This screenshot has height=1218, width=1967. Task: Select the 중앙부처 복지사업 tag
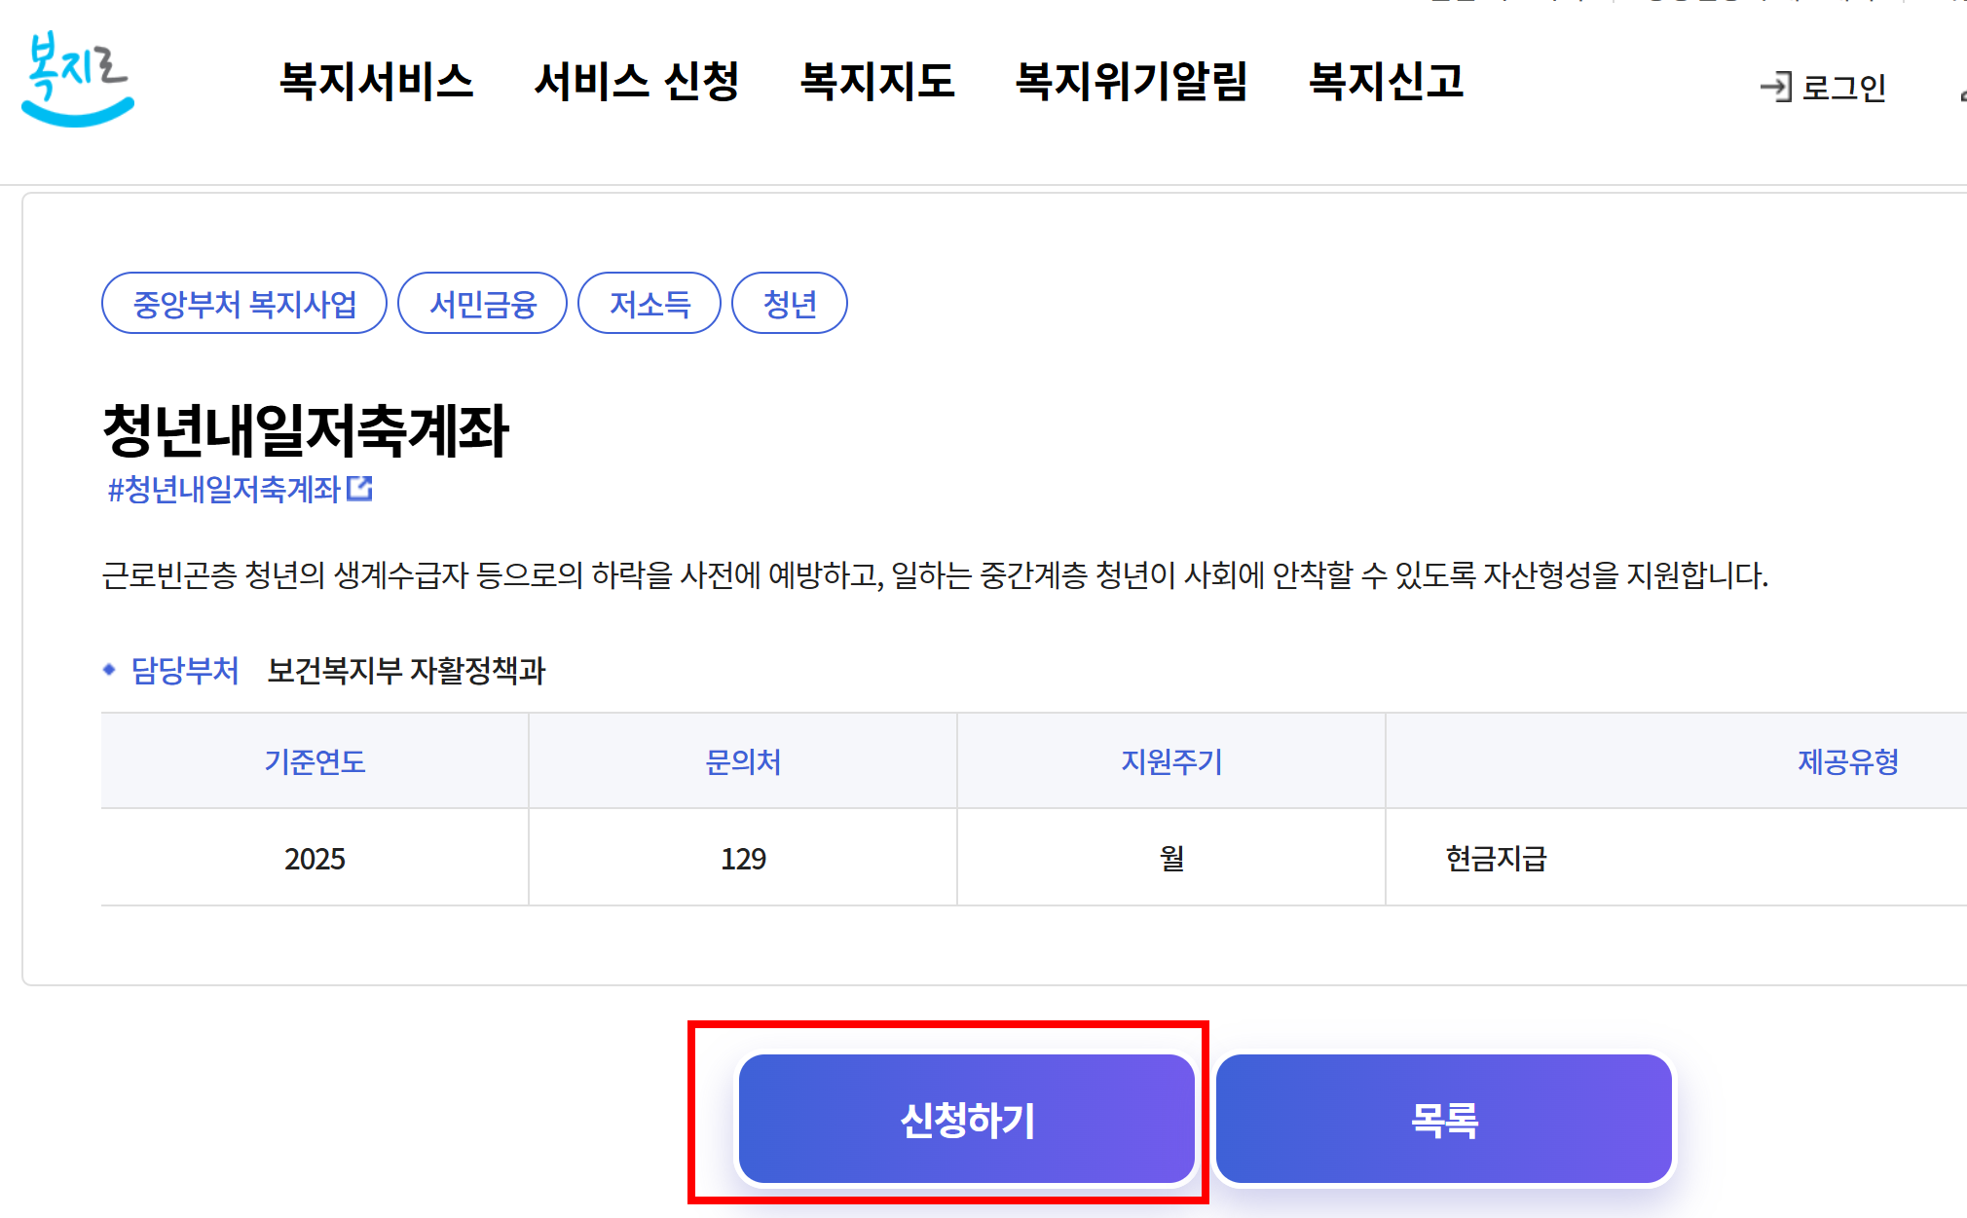point(244,303)
